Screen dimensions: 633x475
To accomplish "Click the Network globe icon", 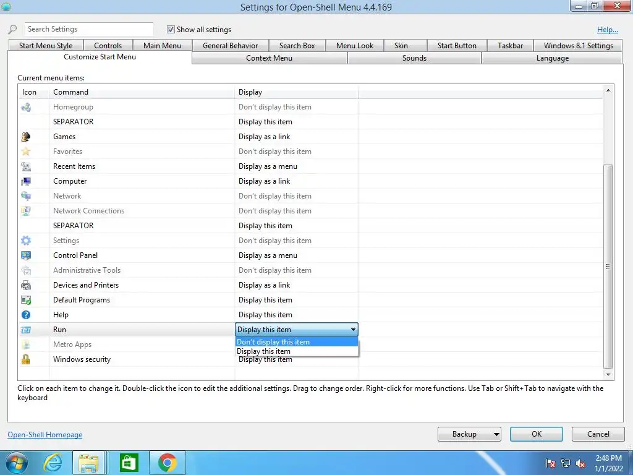I will [26, 196].
